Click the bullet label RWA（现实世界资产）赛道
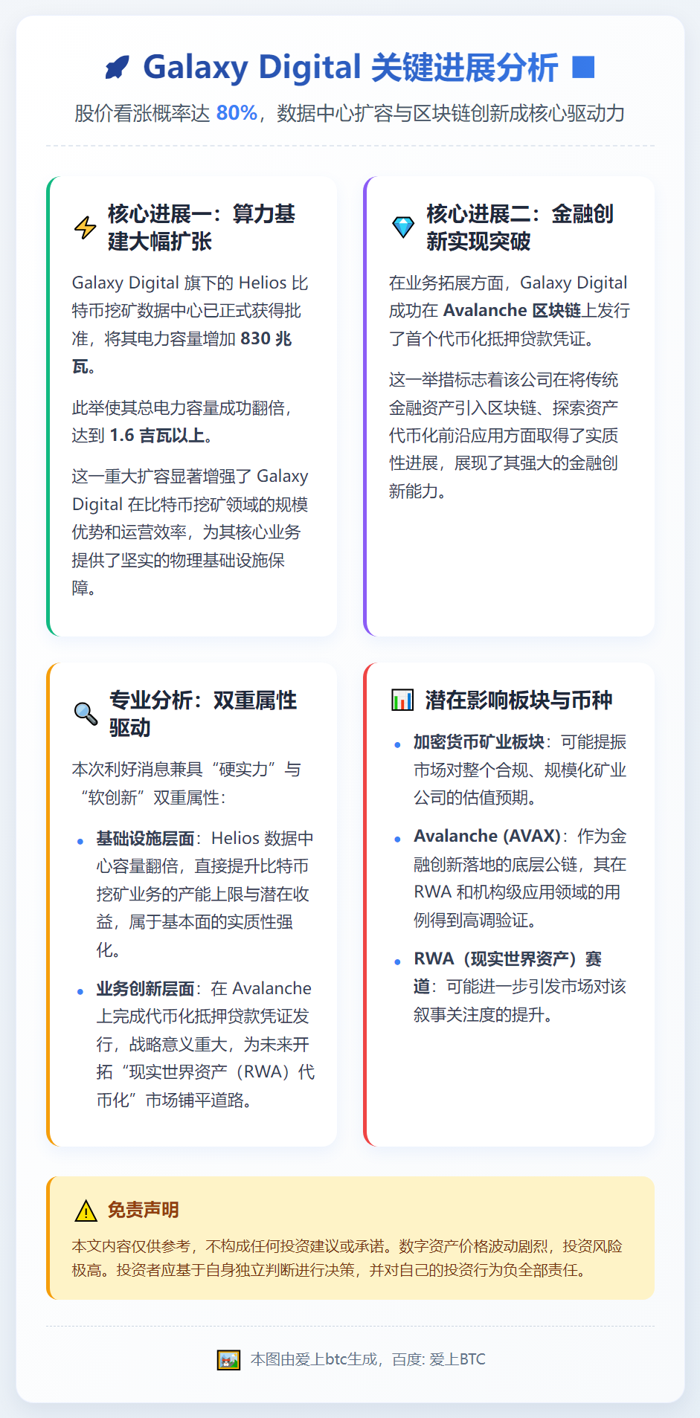 [x=508, y=973]
